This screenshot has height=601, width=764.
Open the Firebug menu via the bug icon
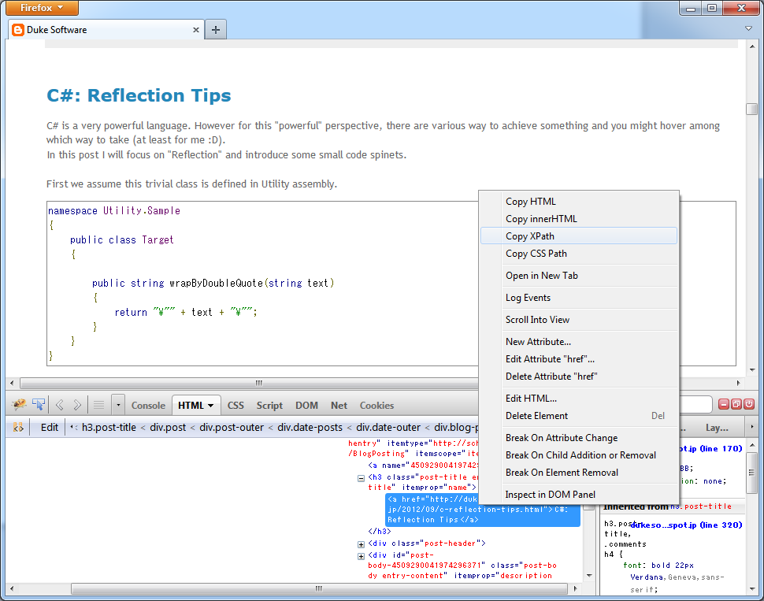[x=19, y=405]
